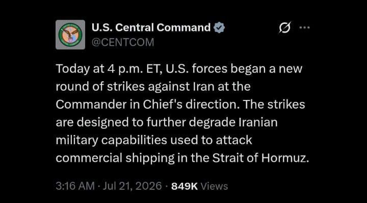Viewport: 367px width, 203px height.
Task: Click the blue verified checkmark badge
Action: click(219, 27)
